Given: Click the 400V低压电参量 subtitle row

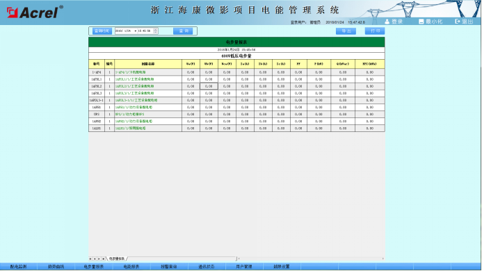Looking at the screenshot, I should (236, 56).
